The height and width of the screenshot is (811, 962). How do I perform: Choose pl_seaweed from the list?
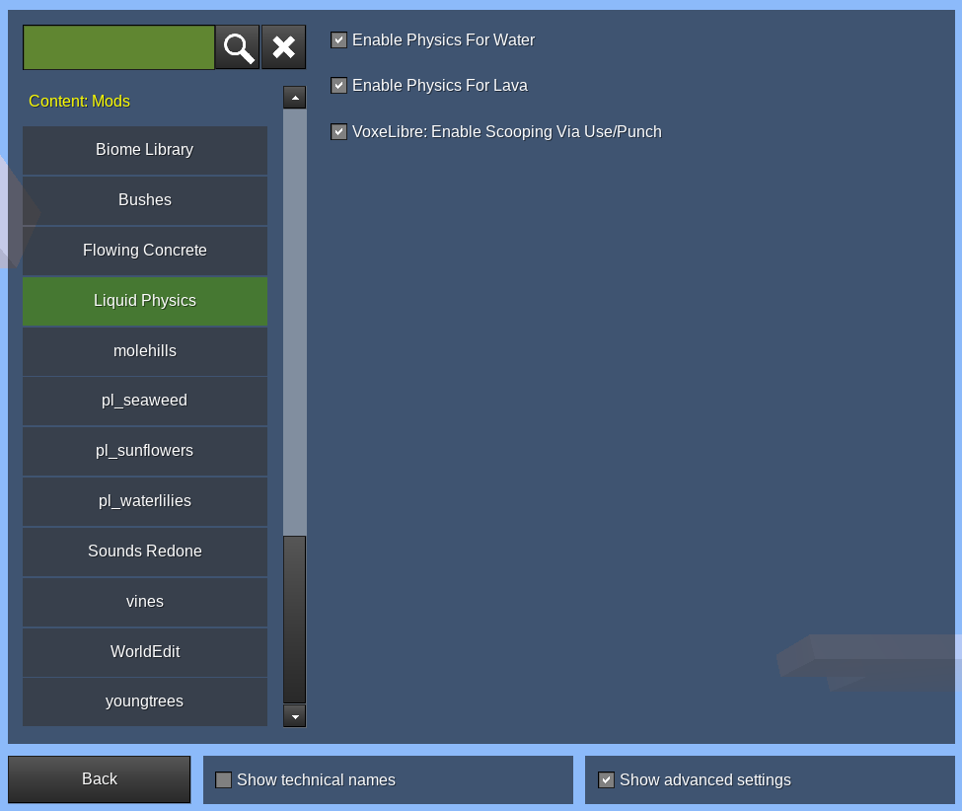[x=145, y=401]
